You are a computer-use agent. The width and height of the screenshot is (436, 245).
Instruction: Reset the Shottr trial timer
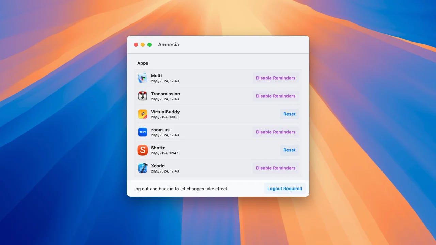pyautogui.click(x=289, y=150)
